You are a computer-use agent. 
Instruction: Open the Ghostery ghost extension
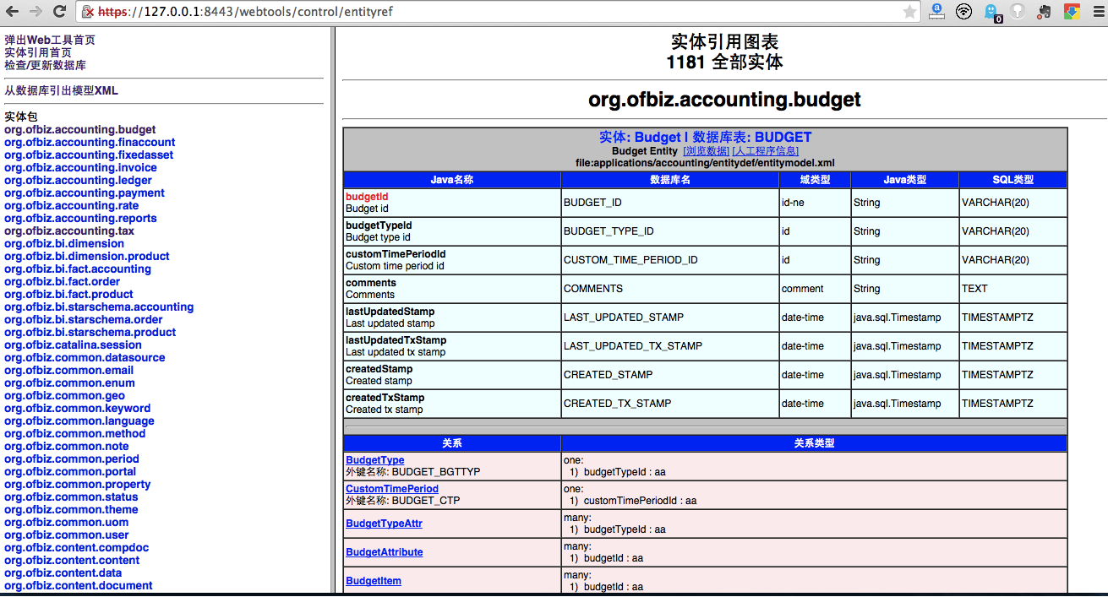click(x=992, y=12)
